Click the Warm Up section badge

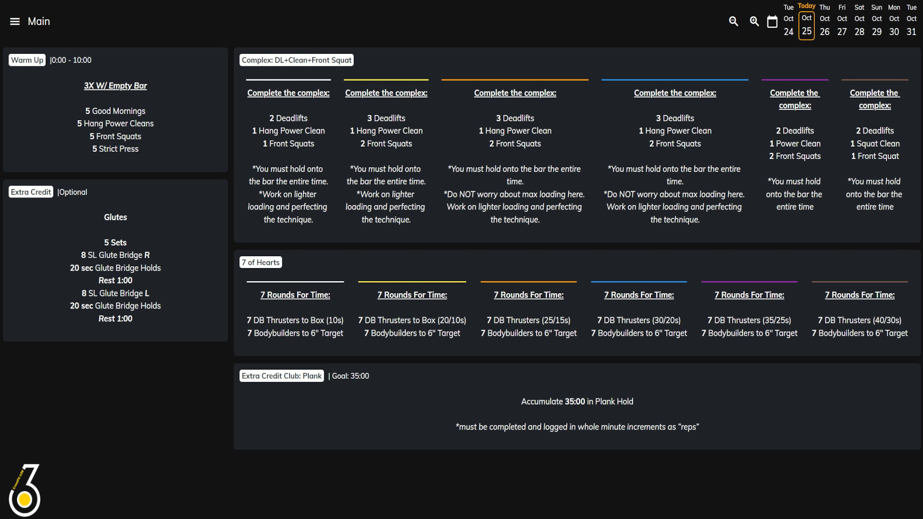click(27, 60)
